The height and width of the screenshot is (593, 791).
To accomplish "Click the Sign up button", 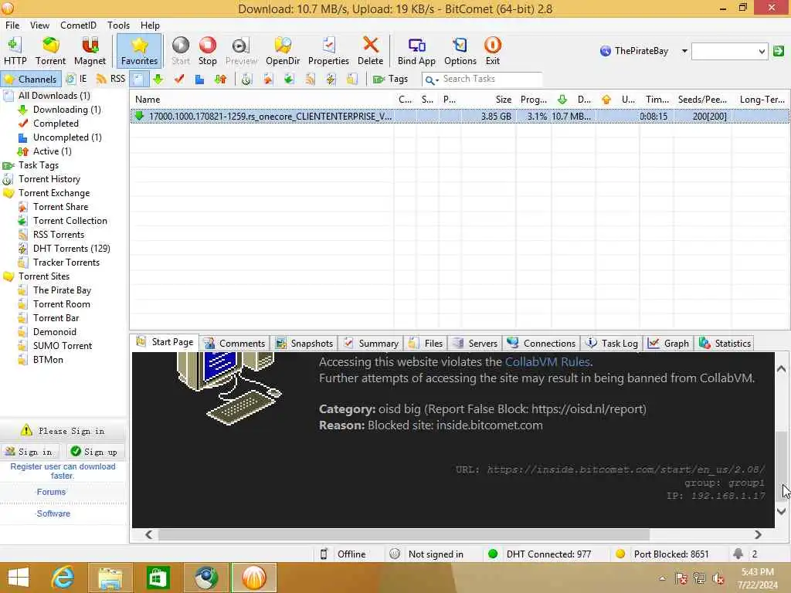I will [94, 452].
